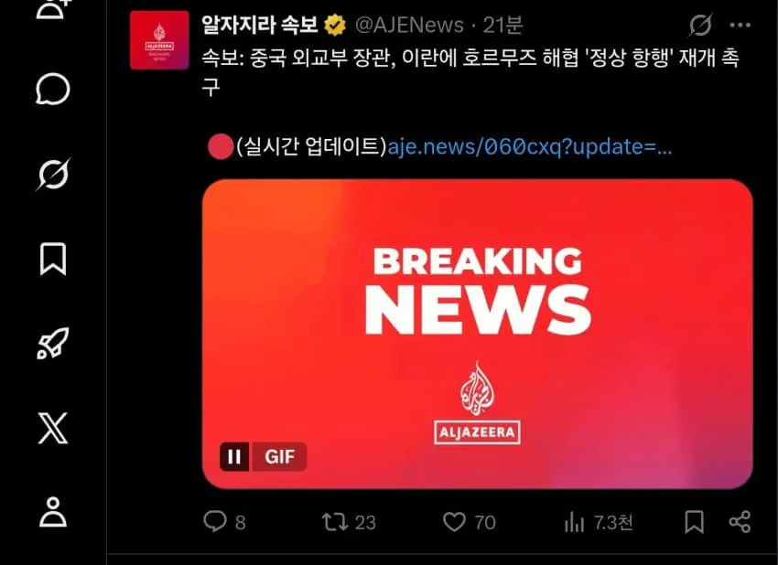Open the @AJENews handle
The image size is (778, 565).
click(409, 25)
